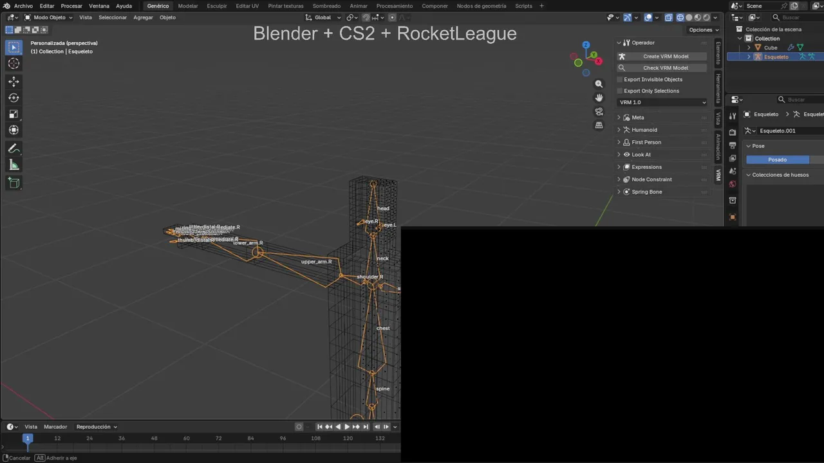
Task: Toggle X-ray view button in the header
Action: 669,17
